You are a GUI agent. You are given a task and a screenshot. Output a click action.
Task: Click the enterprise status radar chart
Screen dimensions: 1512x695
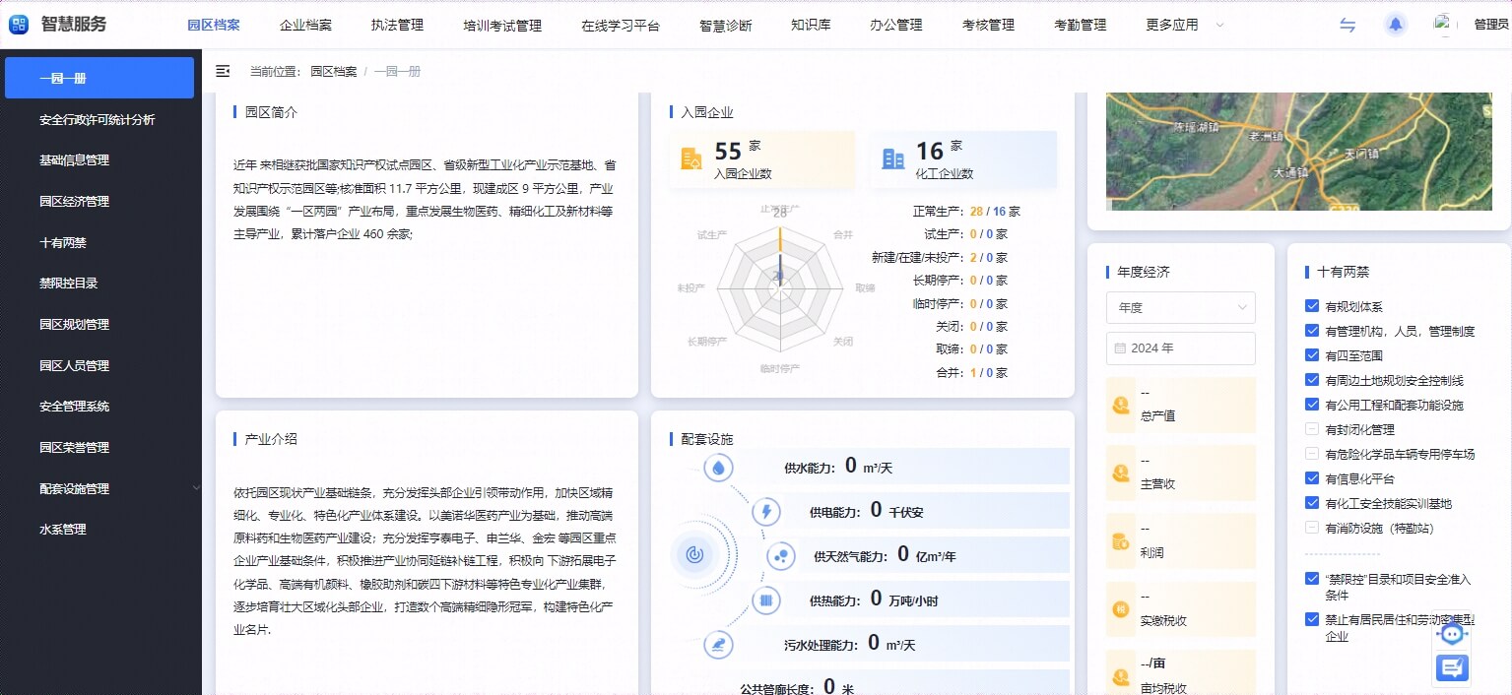tap(780, 288)
